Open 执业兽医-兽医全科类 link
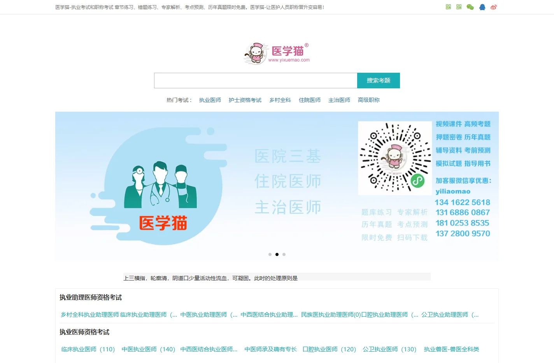 (x=452, y=349)
